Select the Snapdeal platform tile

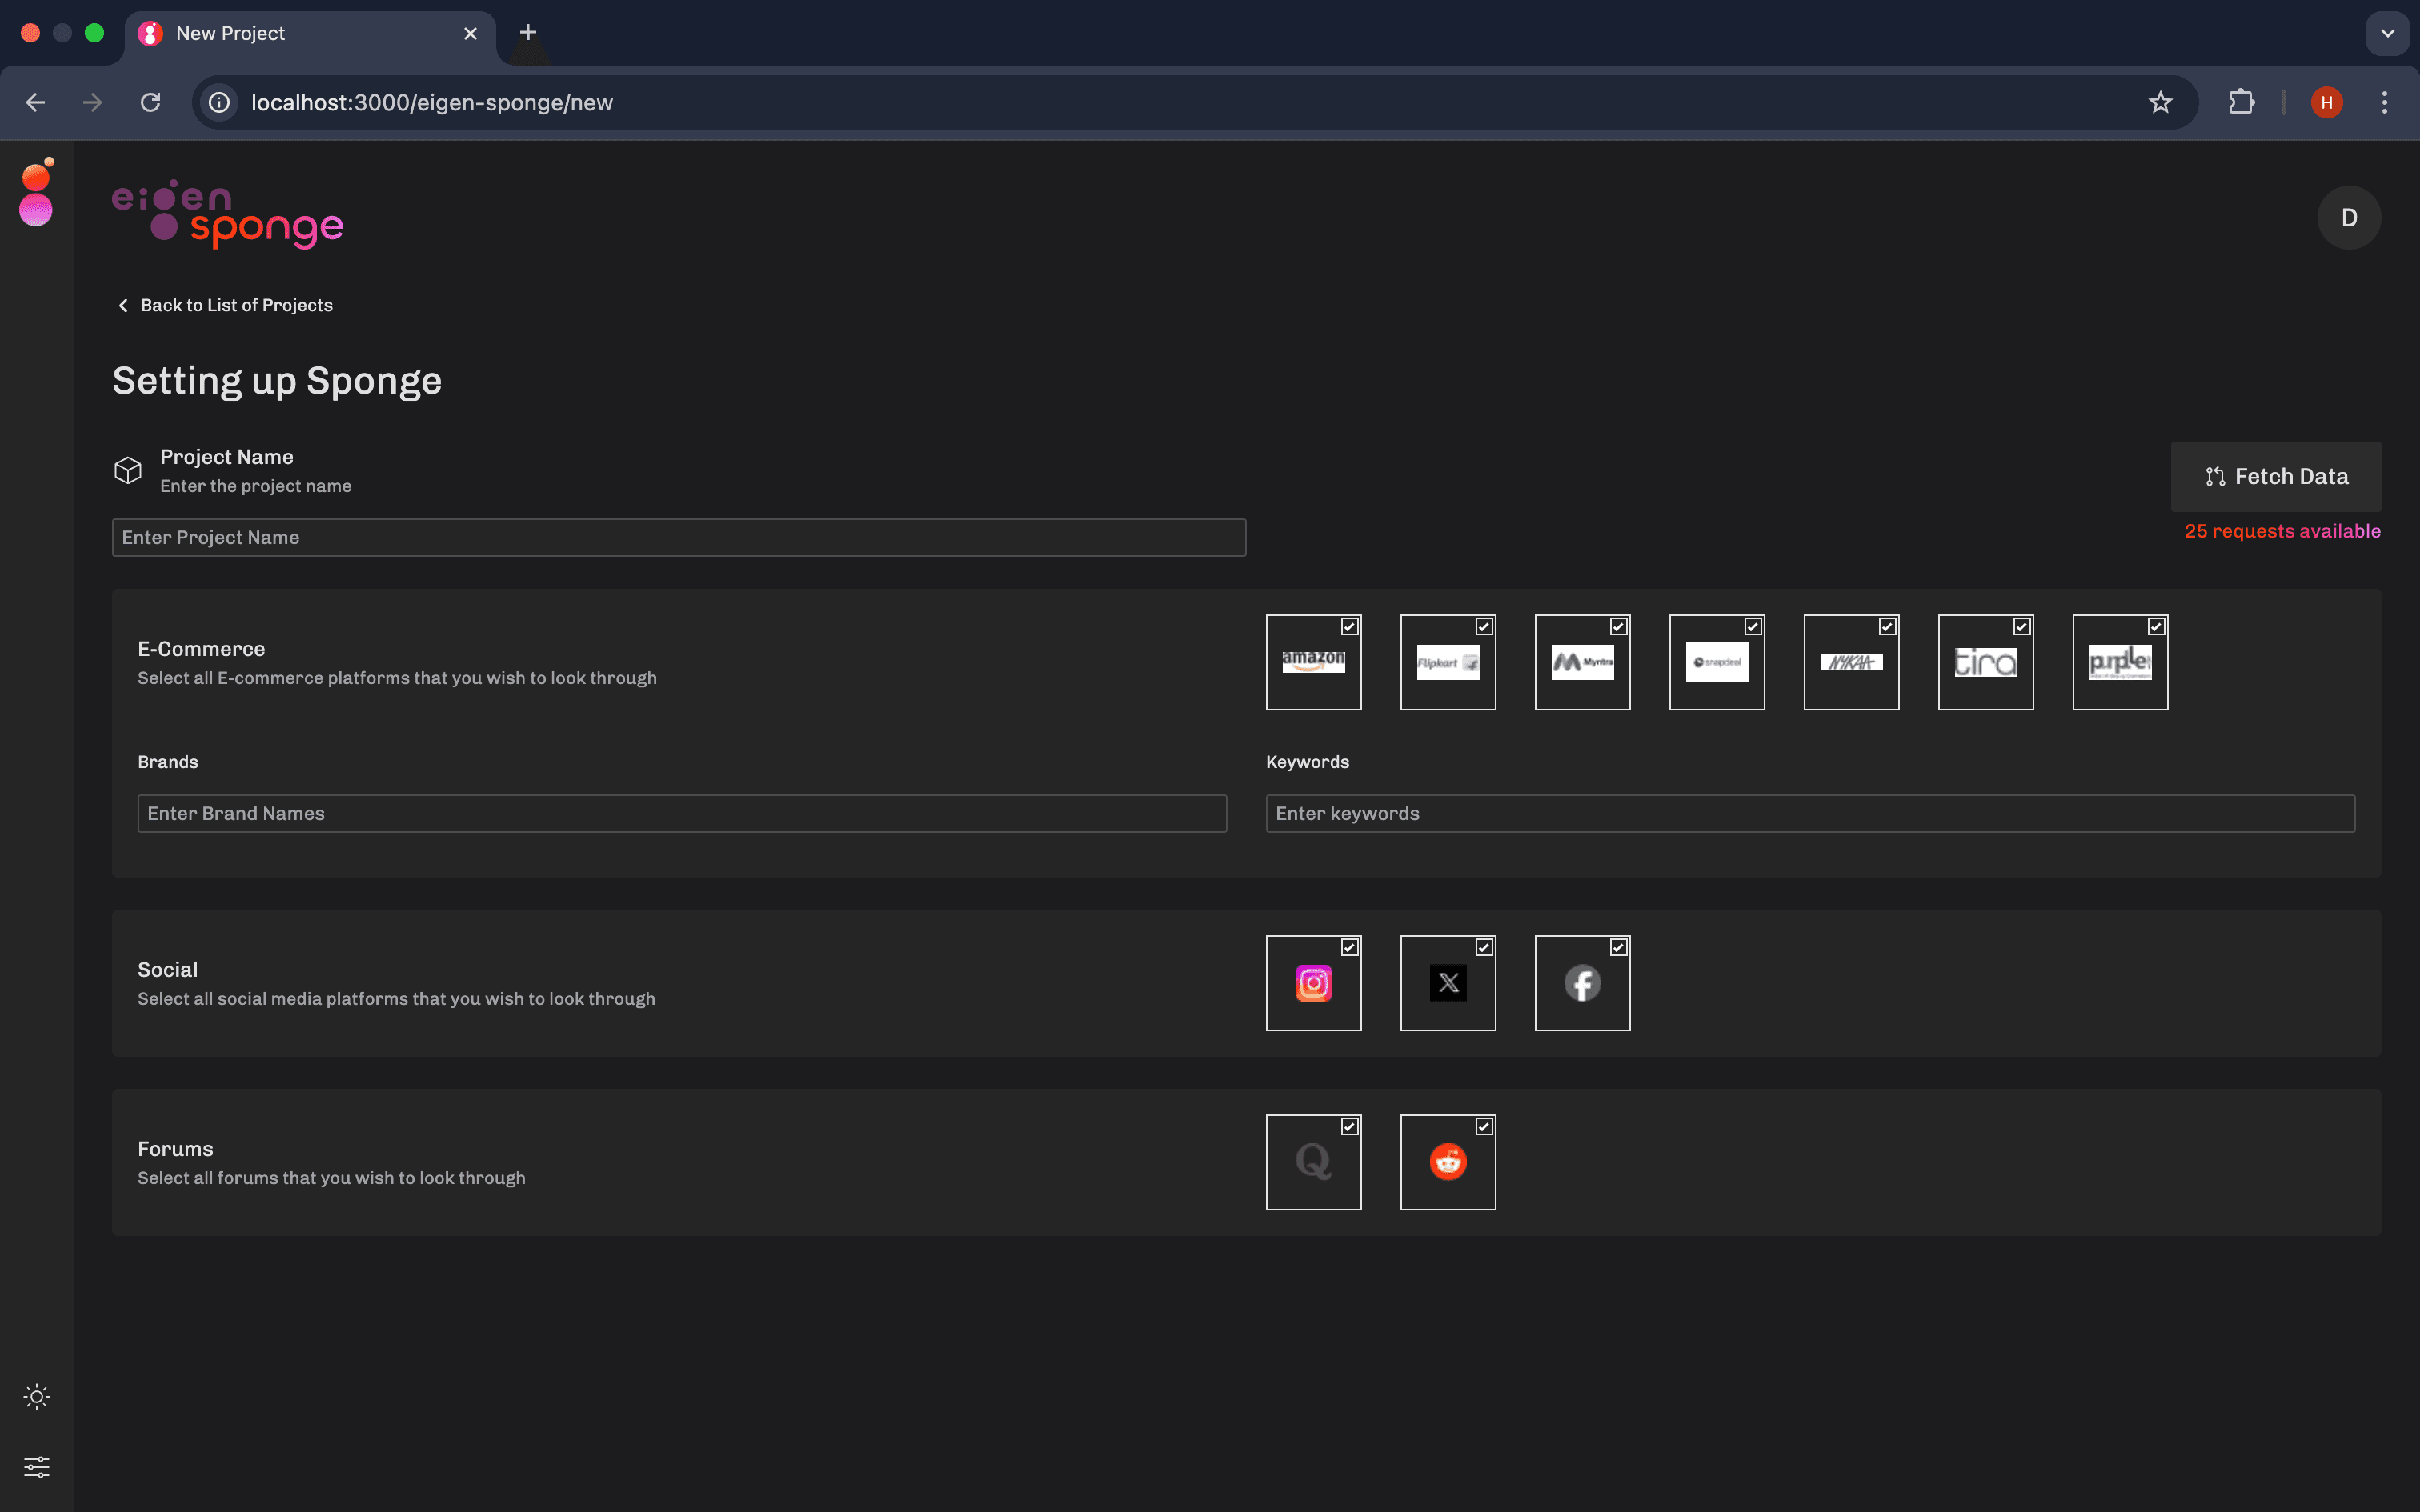(x=1717, y=662)
